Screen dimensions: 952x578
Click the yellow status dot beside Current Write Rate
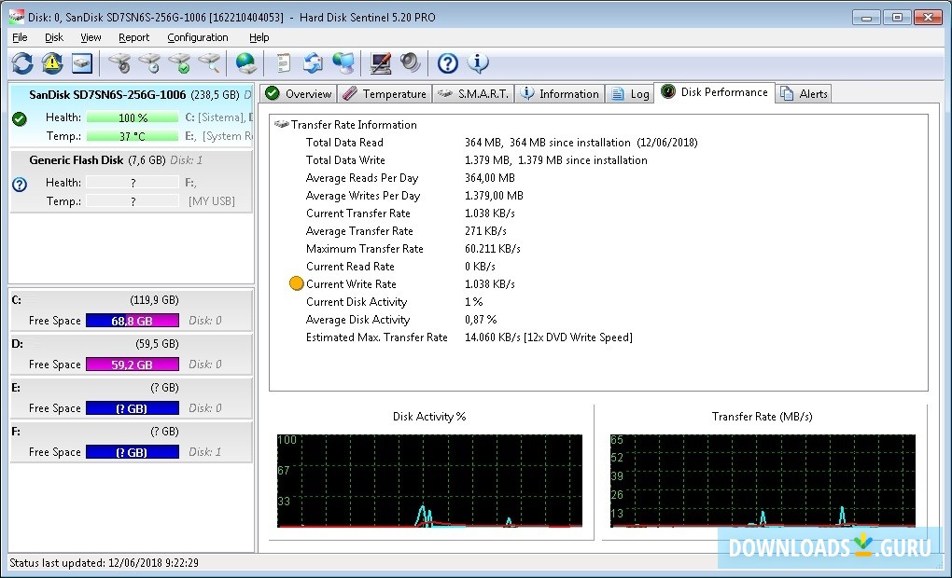(295, 283)
